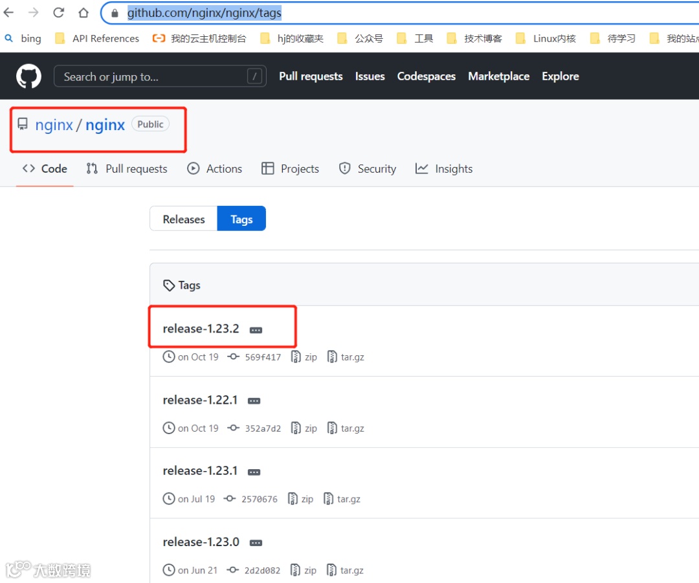Switch to the Releases view
The width and height of the screenshot is (699, 583).
184,219
